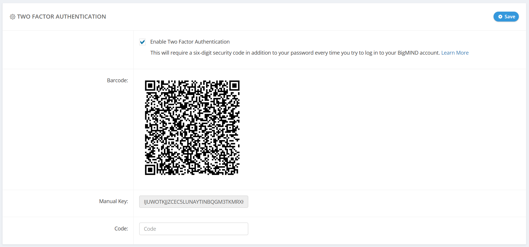Click the QR code's top-left finder square
This screenshot has height=247, width=529.
point(150,85)
